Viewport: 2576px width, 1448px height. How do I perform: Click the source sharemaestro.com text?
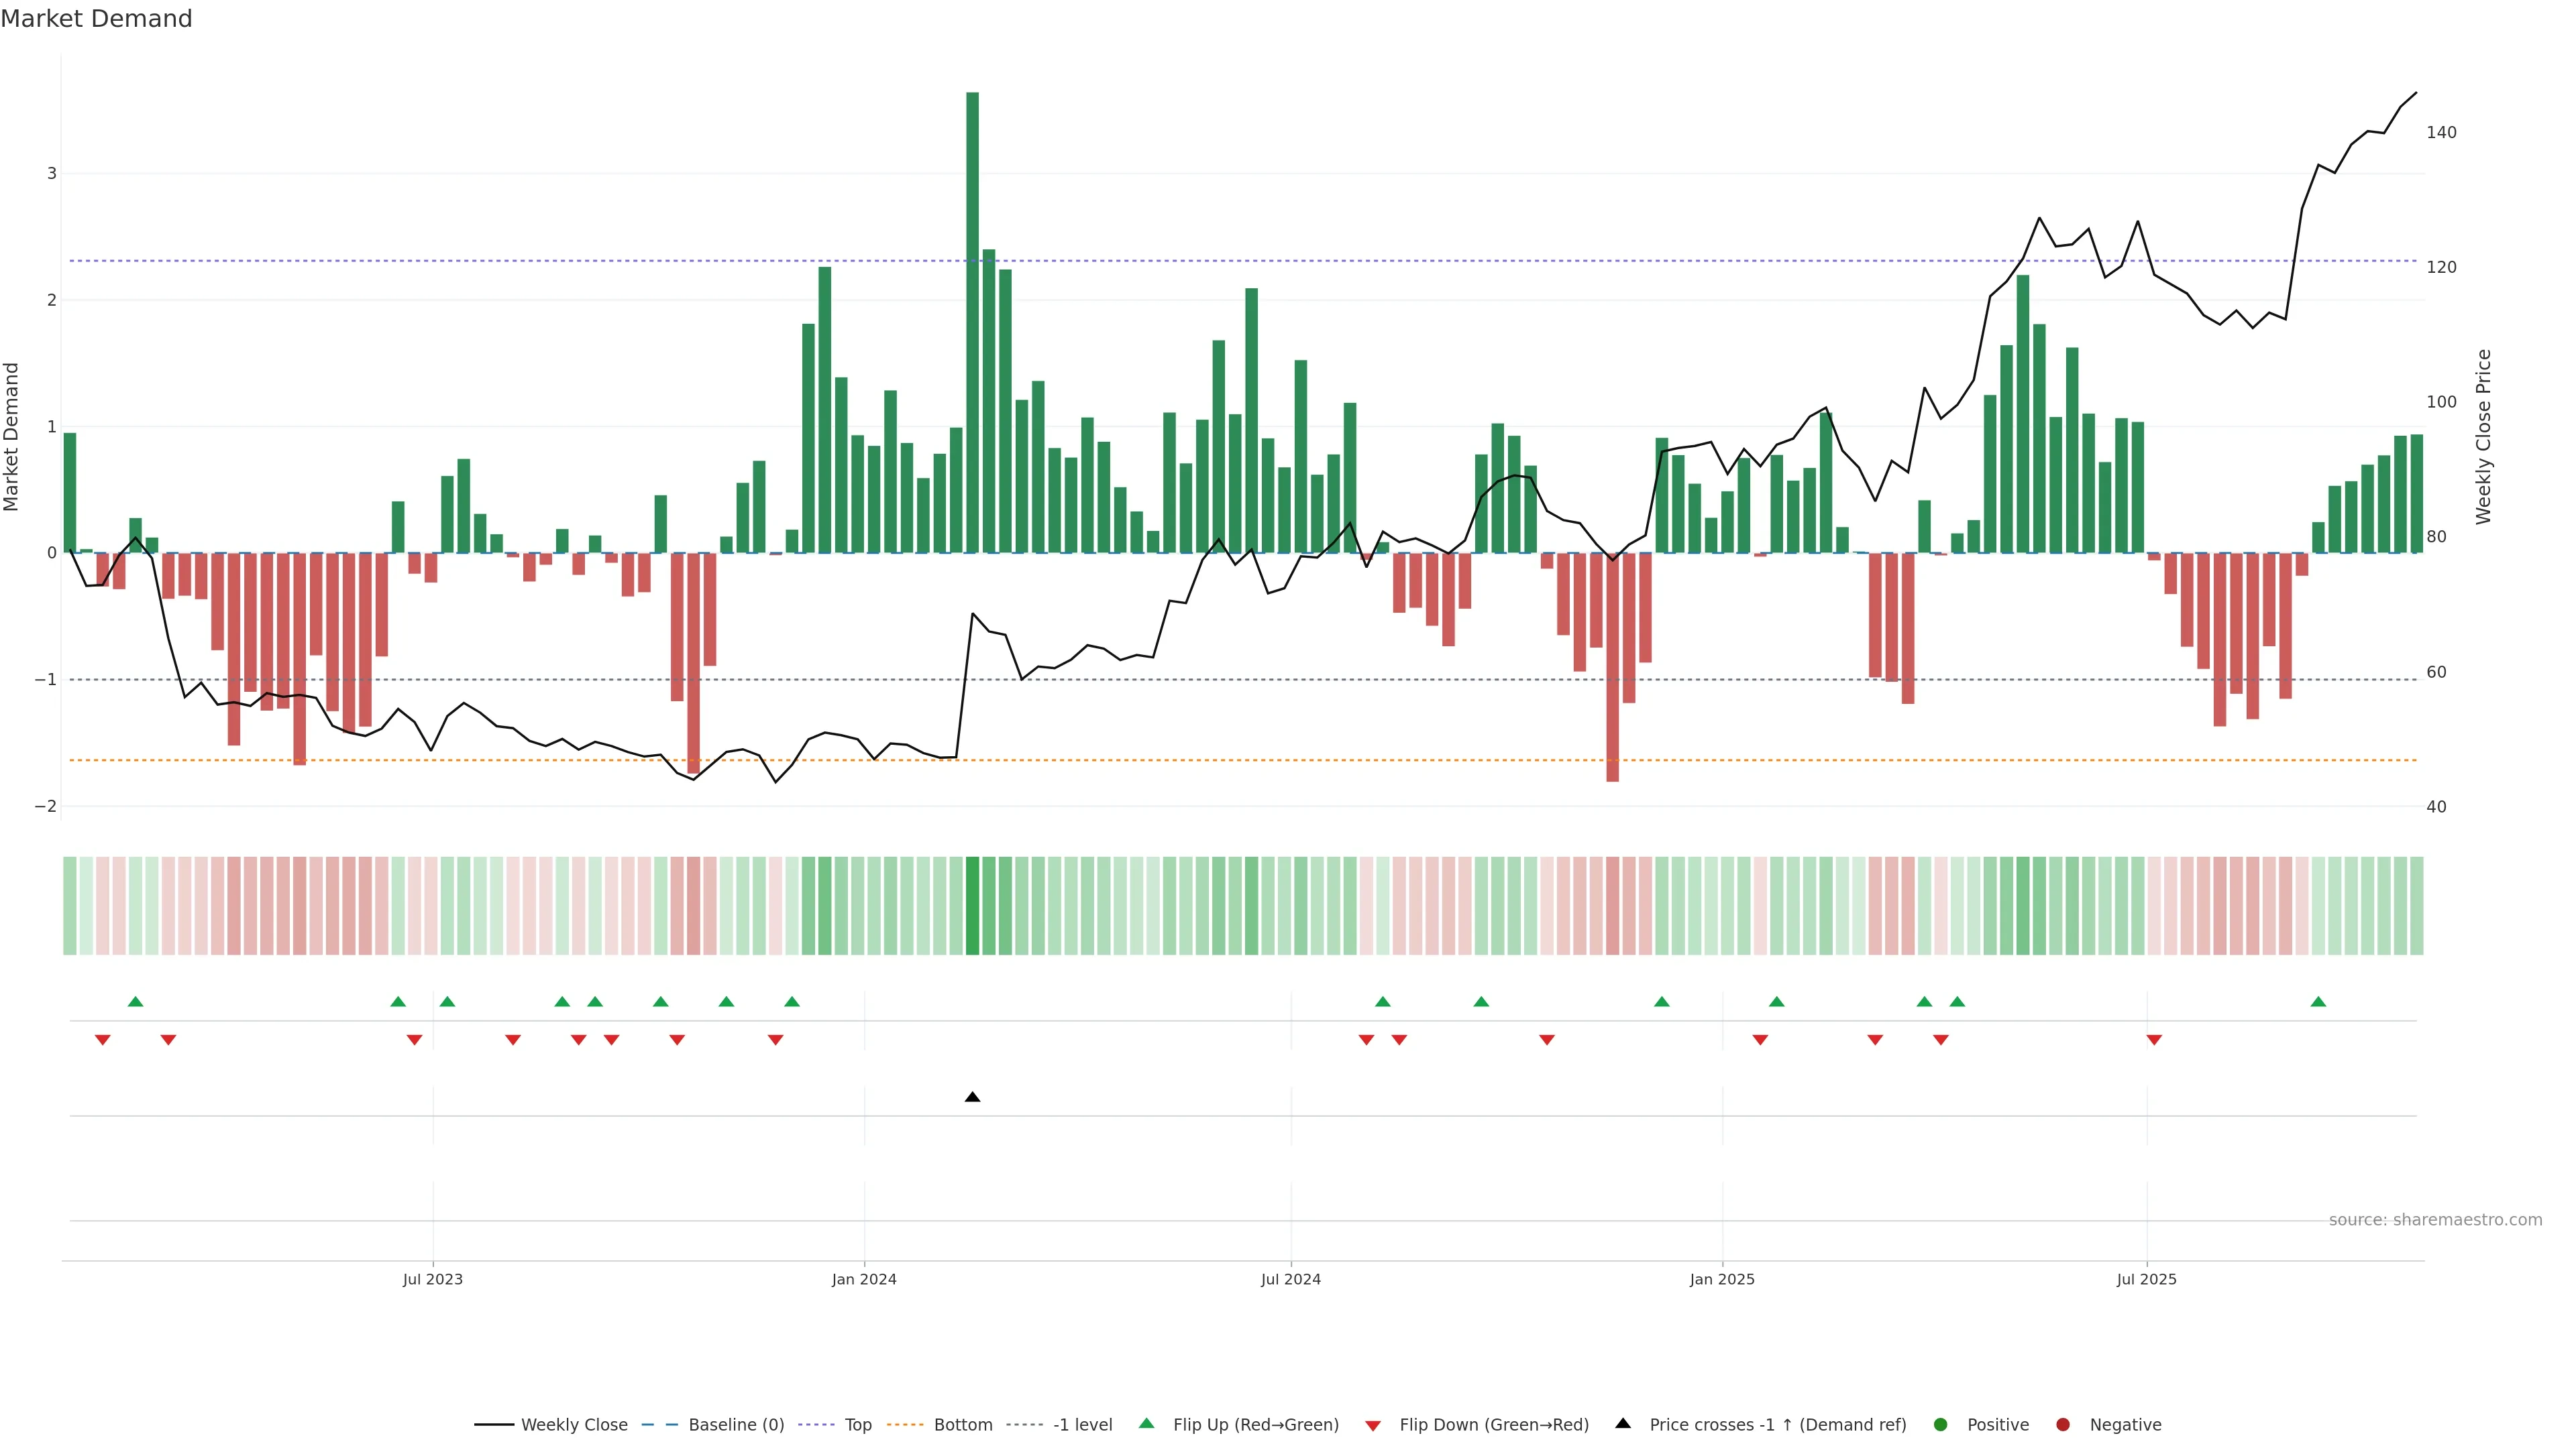(2435, 1219)
